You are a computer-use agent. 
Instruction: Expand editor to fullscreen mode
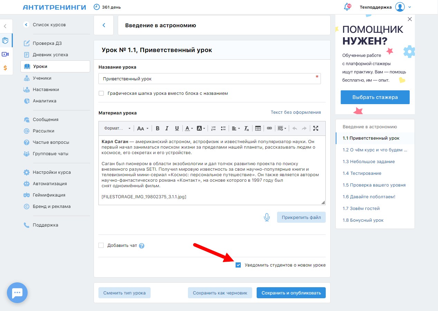click(315, 128)
